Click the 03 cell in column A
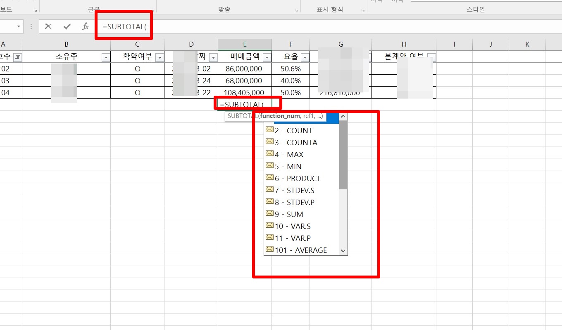 click(11, 81)
